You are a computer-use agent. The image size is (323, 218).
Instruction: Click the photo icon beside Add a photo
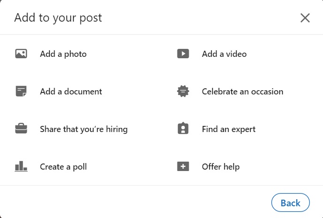click(x=21, y=54)
